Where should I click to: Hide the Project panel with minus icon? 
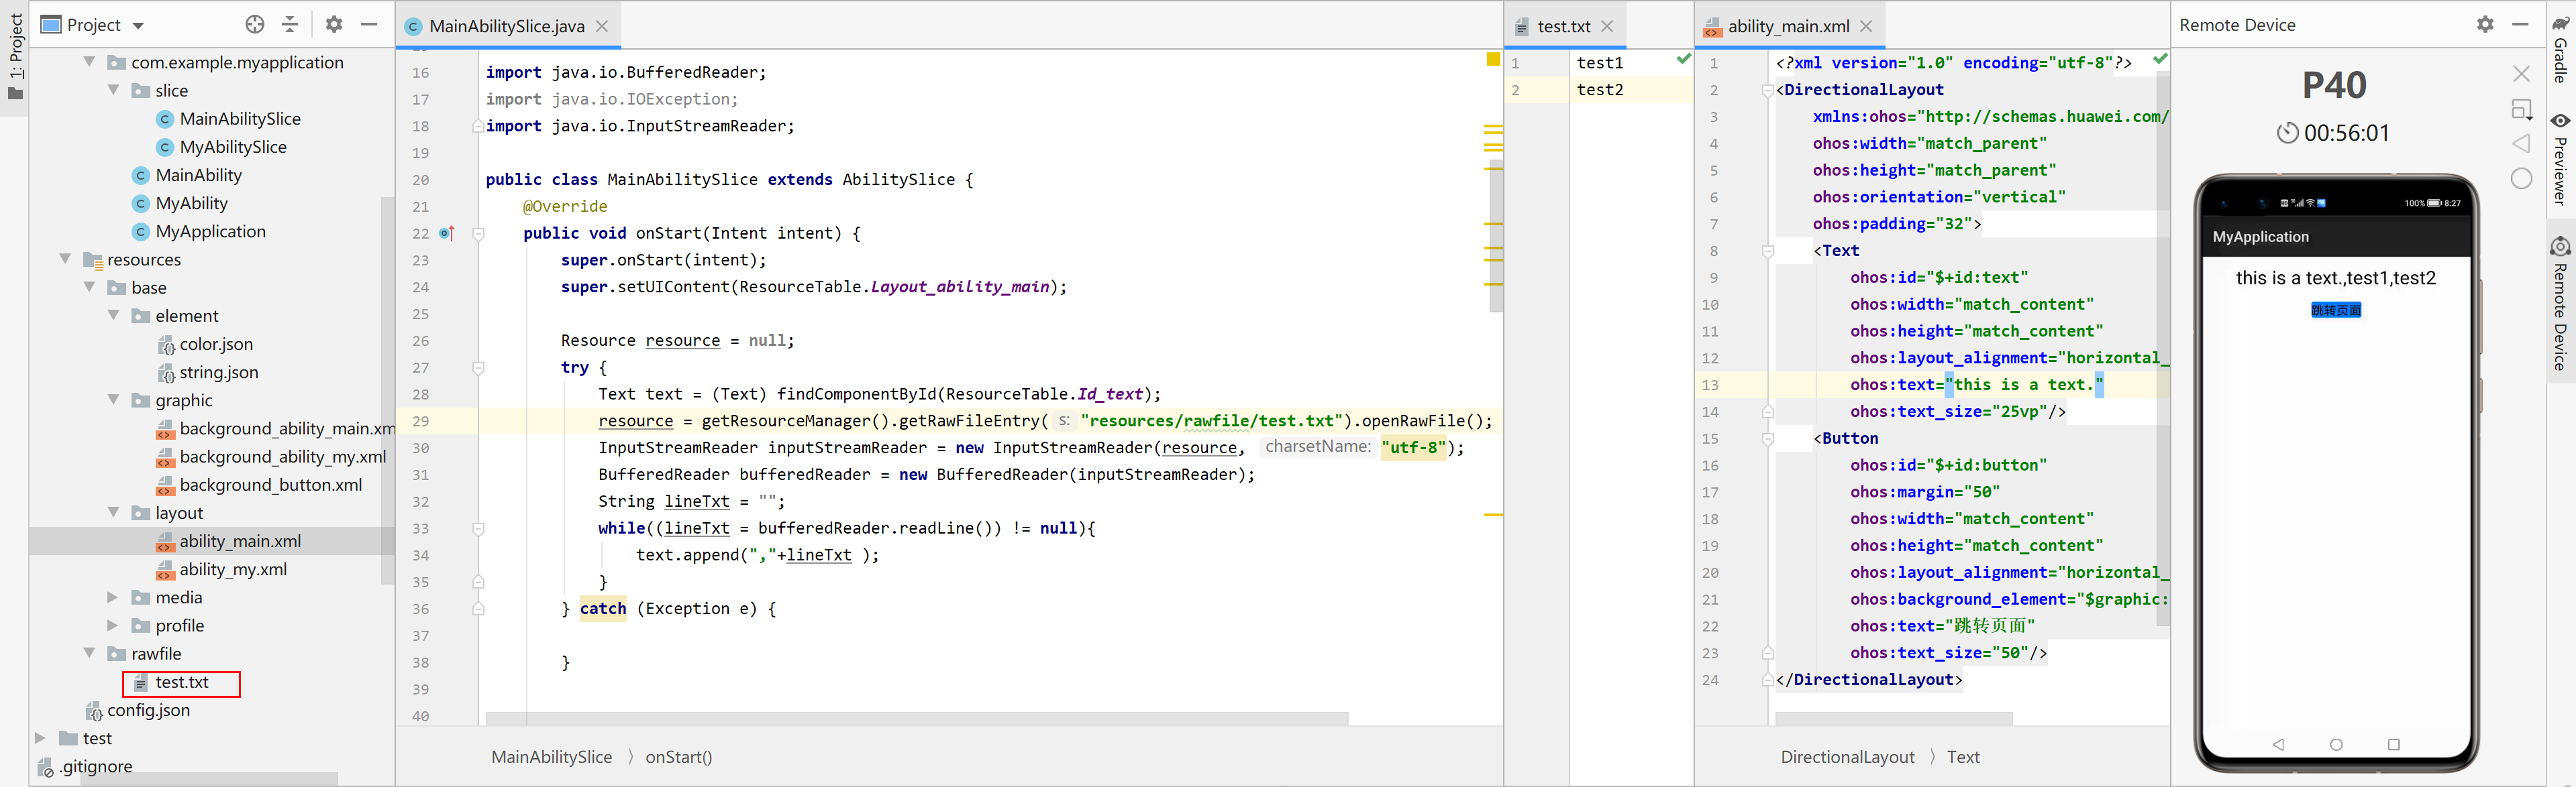click(x=369, y=25)
